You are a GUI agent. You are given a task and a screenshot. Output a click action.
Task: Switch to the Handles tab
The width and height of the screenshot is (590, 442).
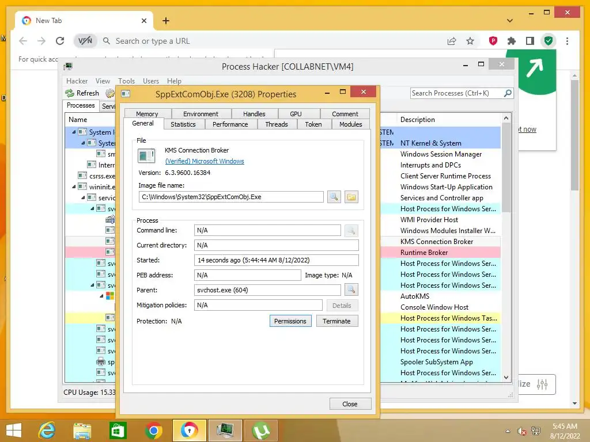point(254,114)
